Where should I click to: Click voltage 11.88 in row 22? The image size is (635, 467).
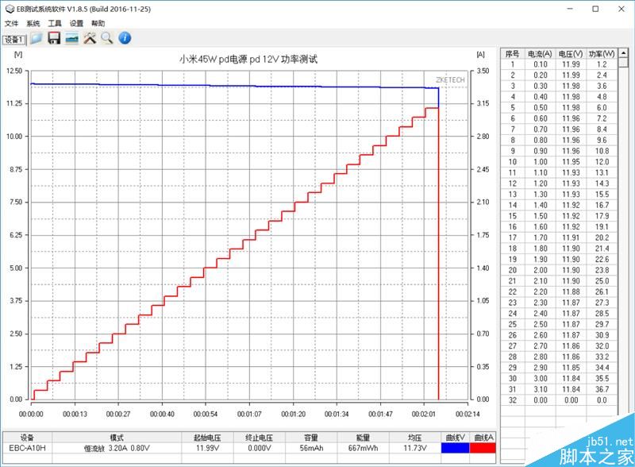pyautogui.click(x=571, y=292)
